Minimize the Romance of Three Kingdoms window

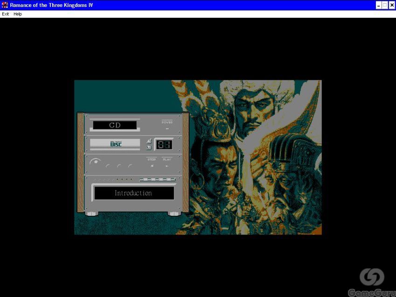(379, 5)
